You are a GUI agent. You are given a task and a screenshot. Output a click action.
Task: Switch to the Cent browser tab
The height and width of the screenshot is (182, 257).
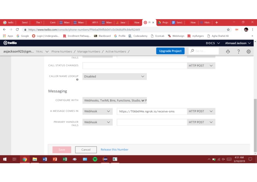click(x=51, y=22)
